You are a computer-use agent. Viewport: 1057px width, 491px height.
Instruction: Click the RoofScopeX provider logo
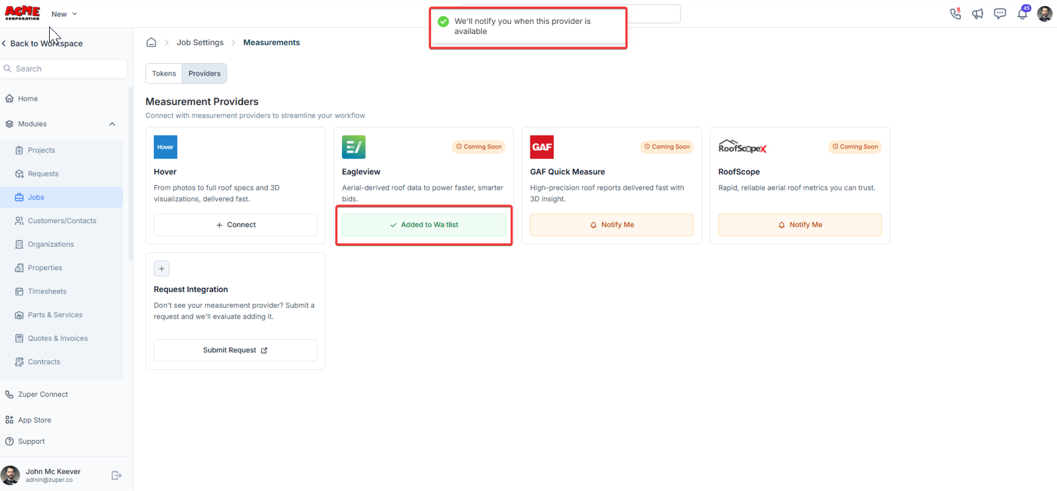point(742,147)
